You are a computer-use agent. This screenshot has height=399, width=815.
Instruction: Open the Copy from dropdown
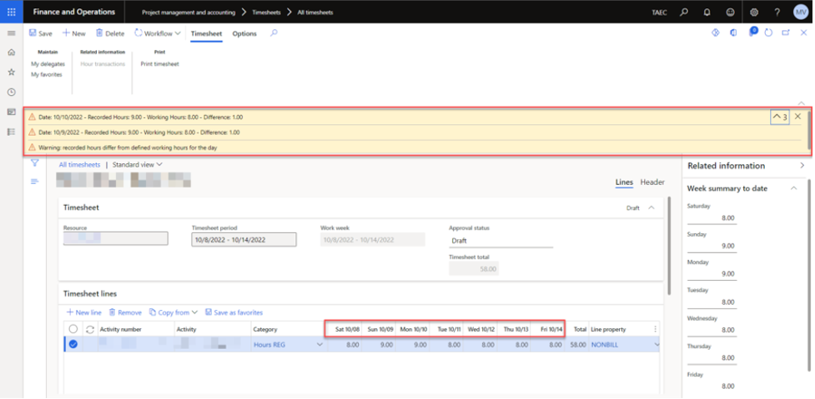(x=174, y=312)
